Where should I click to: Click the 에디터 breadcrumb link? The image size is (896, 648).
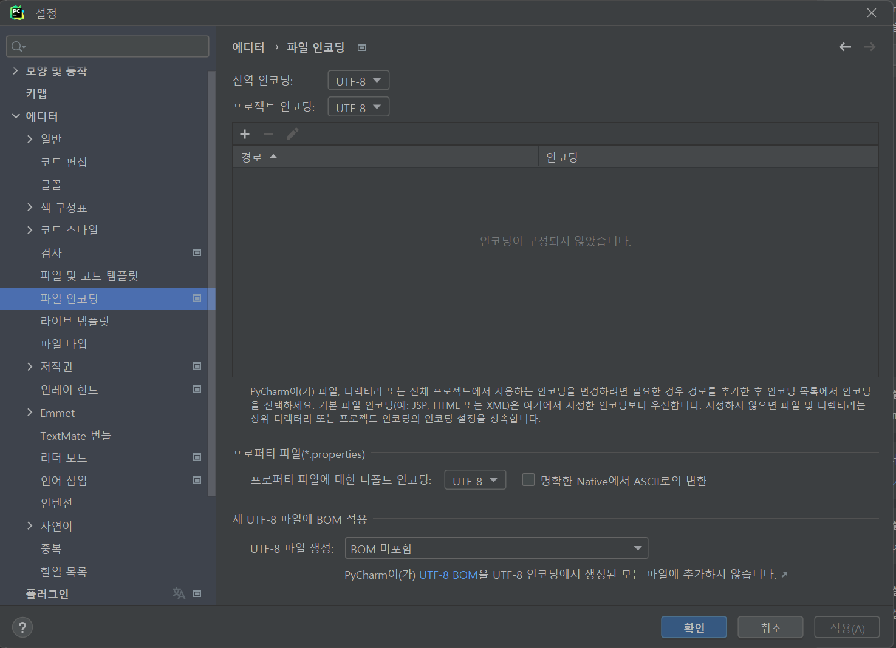coord(248,47)
